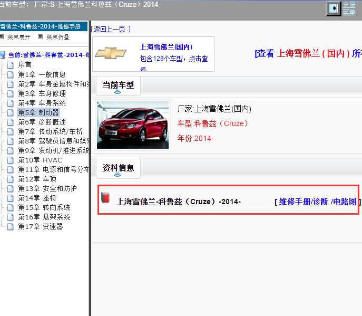Open 第16章 悬架系统
Screen dimensions: 362x316
click(x=44, y=217)
